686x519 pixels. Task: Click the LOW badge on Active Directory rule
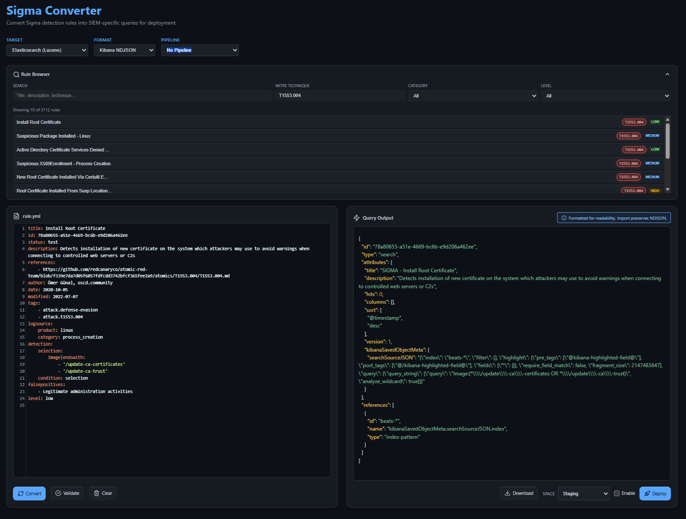coord(655,150)
